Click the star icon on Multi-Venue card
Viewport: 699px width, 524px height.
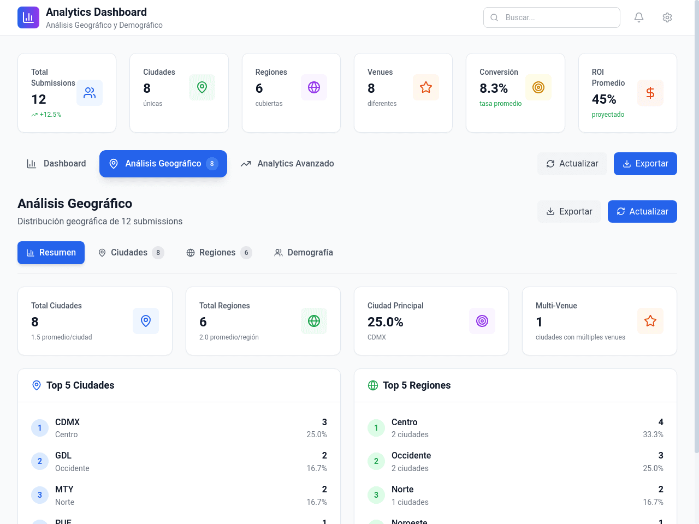click(650, 321)
